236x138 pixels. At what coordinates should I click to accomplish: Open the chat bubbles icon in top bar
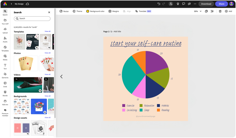tap(189, 4)
